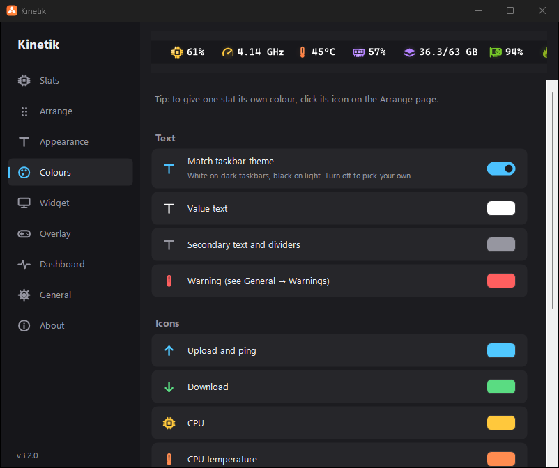Select the Colours page
Viewport: 559px width, 468px height.
pyautogui.click(x=70, y=173)
